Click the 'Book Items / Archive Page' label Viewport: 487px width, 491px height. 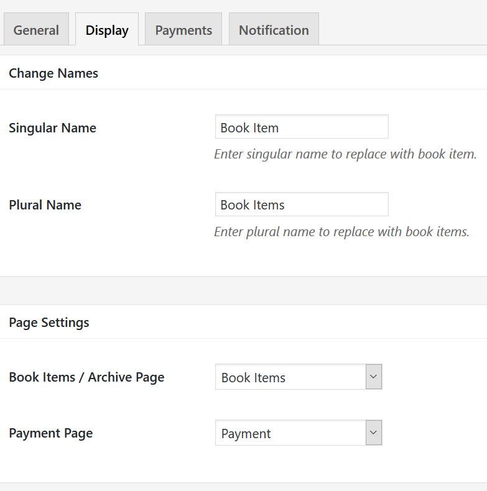point(86,377)
